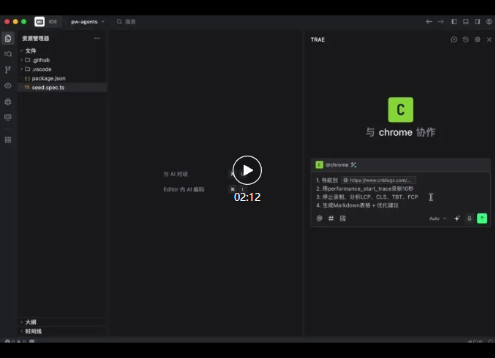
Task: Navigate back with the left arrow
Action: click(x=429, y=21)
